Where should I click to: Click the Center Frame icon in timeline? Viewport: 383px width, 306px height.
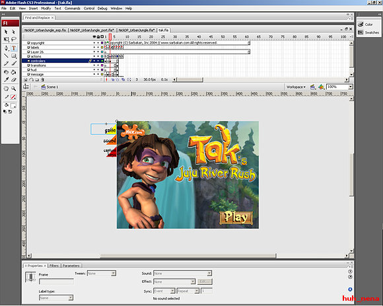click(x=106, y=80)
